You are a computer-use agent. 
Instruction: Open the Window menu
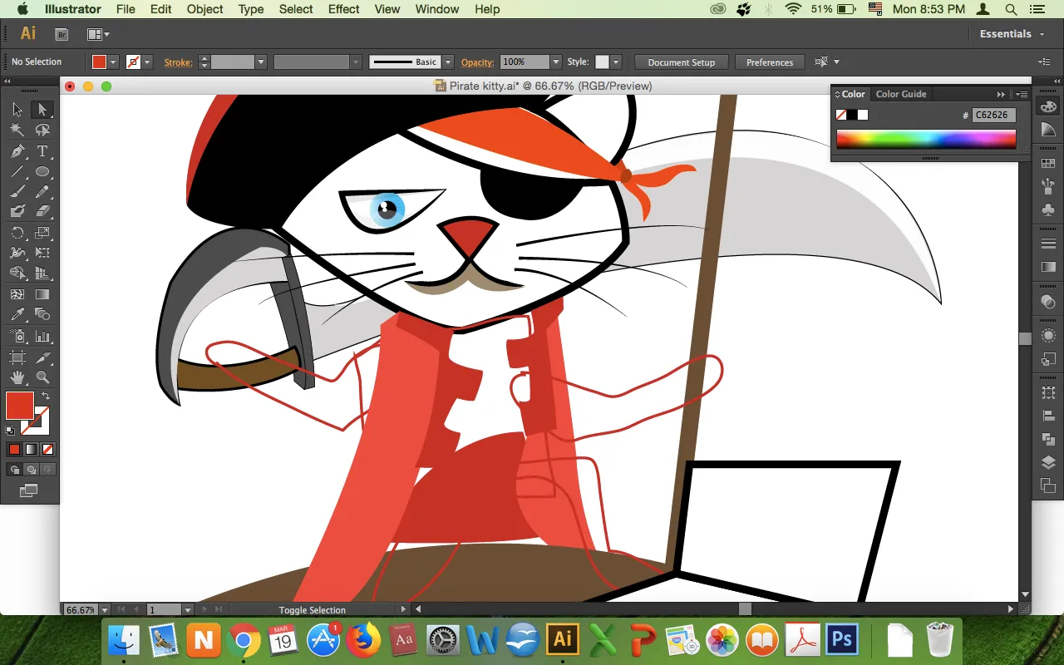[x=436, y=9]
